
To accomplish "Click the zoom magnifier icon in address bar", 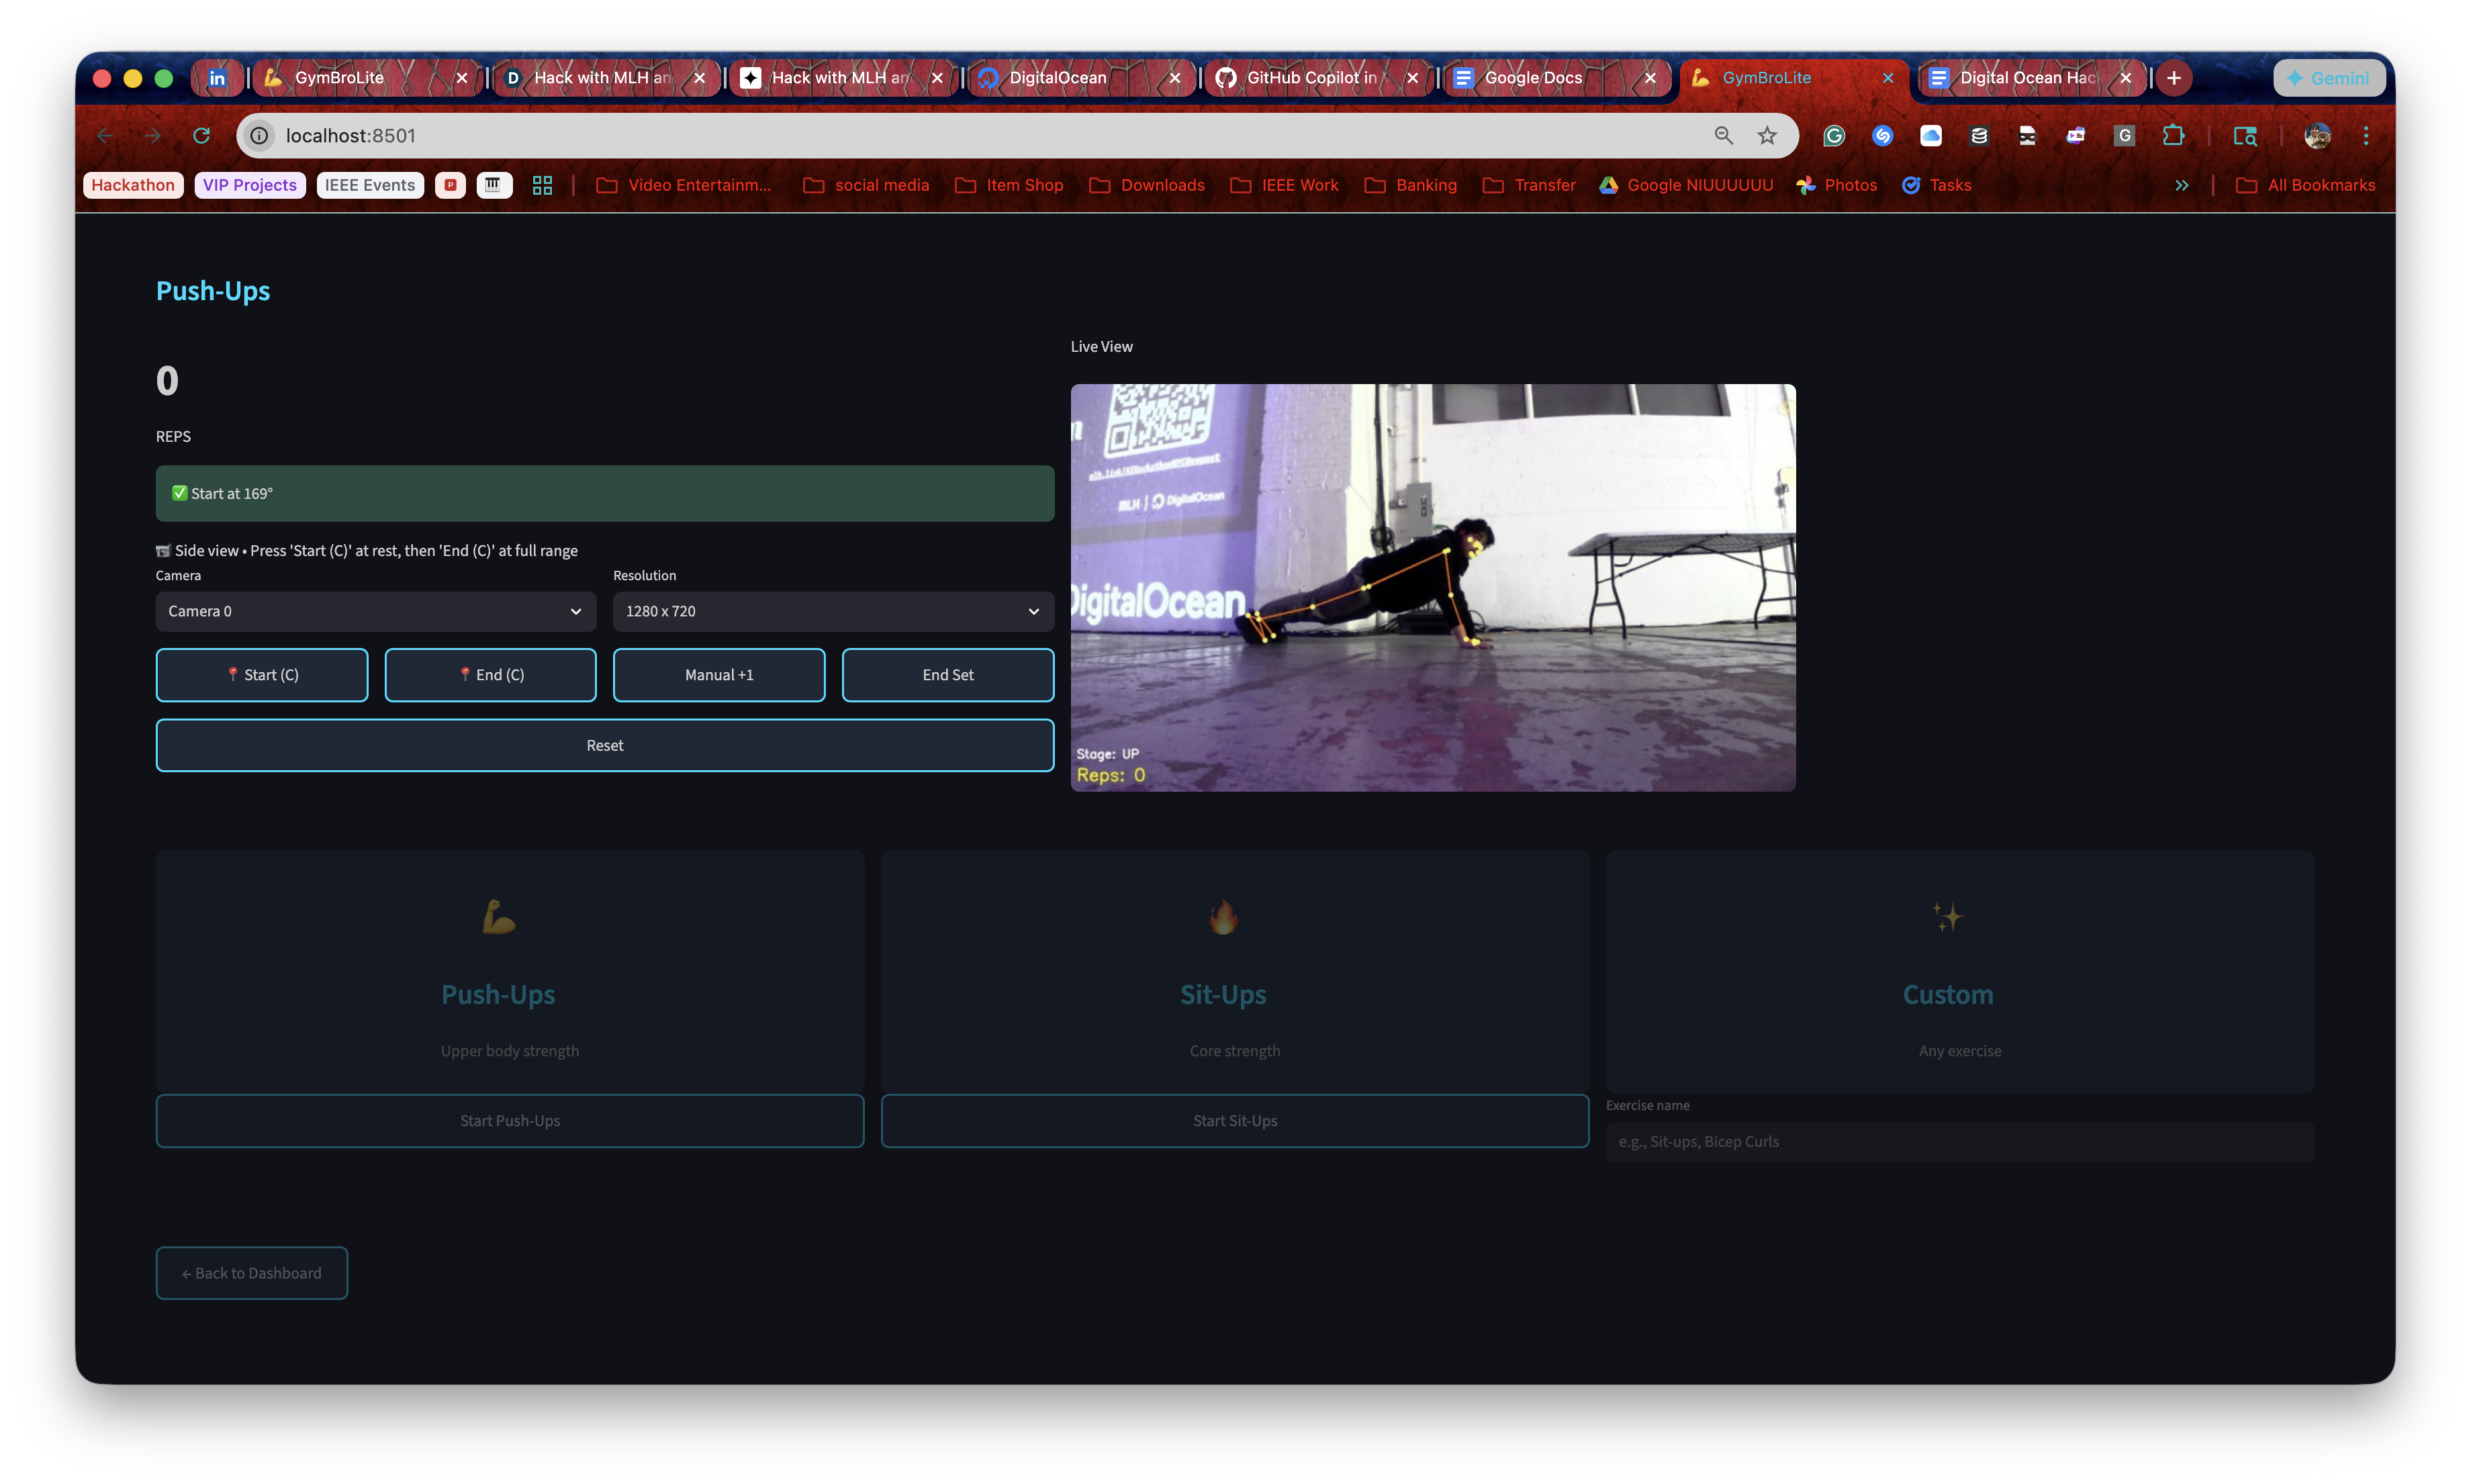I will click(1723, 135).
